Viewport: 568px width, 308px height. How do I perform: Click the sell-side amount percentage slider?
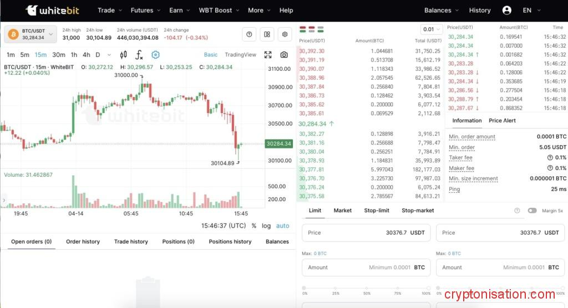coord(500,288)
